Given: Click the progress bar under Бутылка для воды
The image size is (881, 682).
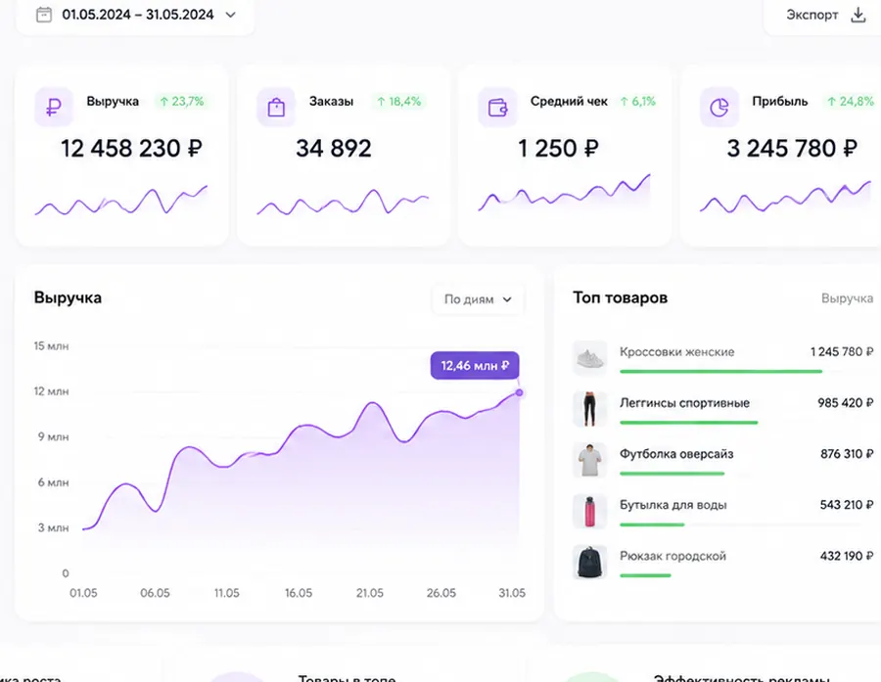Looking at the screenshot, I should click(x=652, y=524).
